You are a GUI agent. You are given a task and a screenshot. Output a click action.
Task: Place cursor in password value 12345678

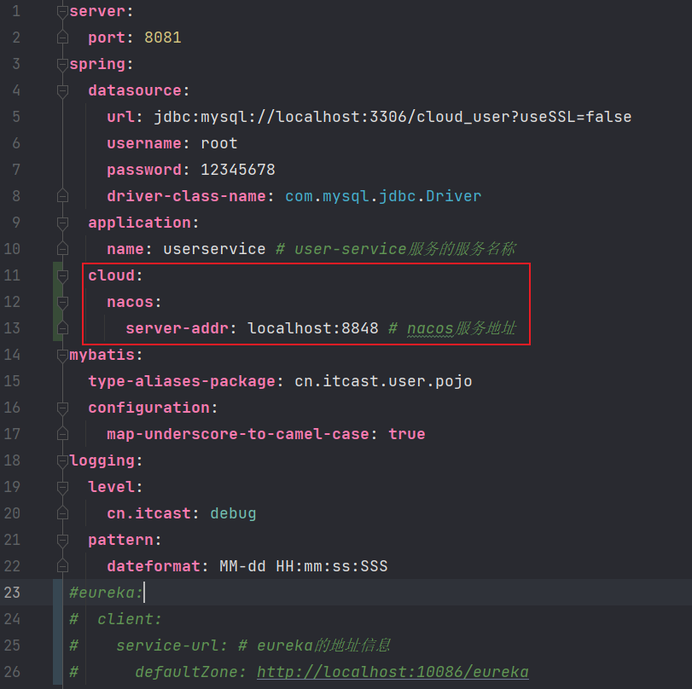tap(237, 170)
